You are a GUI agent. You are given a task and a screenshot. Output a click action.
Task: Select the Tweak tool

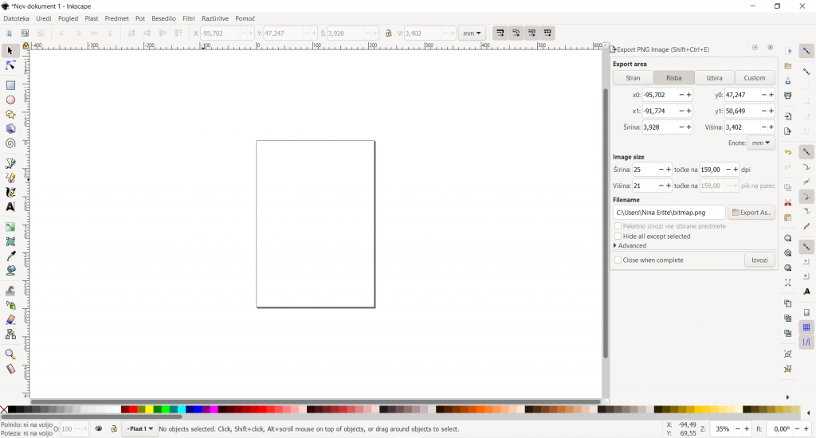point(10,290)
